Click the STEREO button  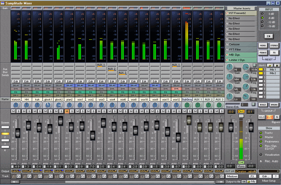pos(274,45)
